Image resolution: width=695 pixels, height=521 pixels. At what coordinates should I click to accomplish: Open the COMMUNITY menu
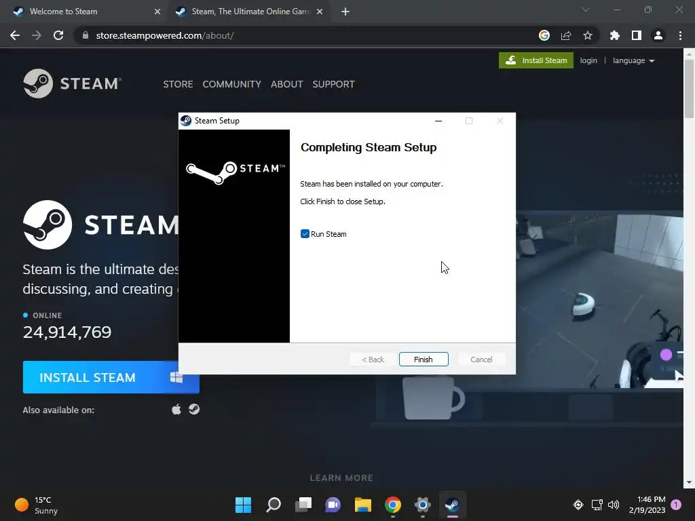(231, 84)
